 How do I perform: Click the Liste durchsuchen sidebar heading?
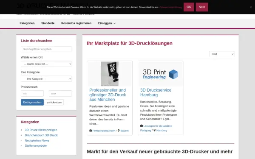click(x=37, y=41)
